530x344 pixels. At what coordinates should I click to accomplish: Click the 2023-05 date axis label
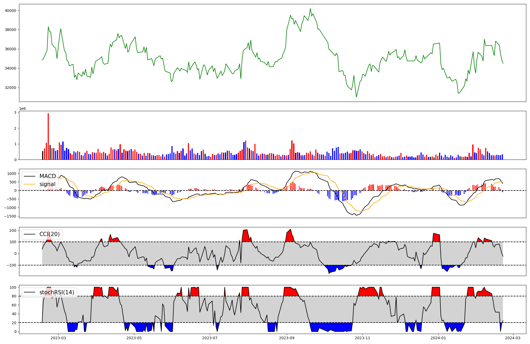[x=134, y=338]
